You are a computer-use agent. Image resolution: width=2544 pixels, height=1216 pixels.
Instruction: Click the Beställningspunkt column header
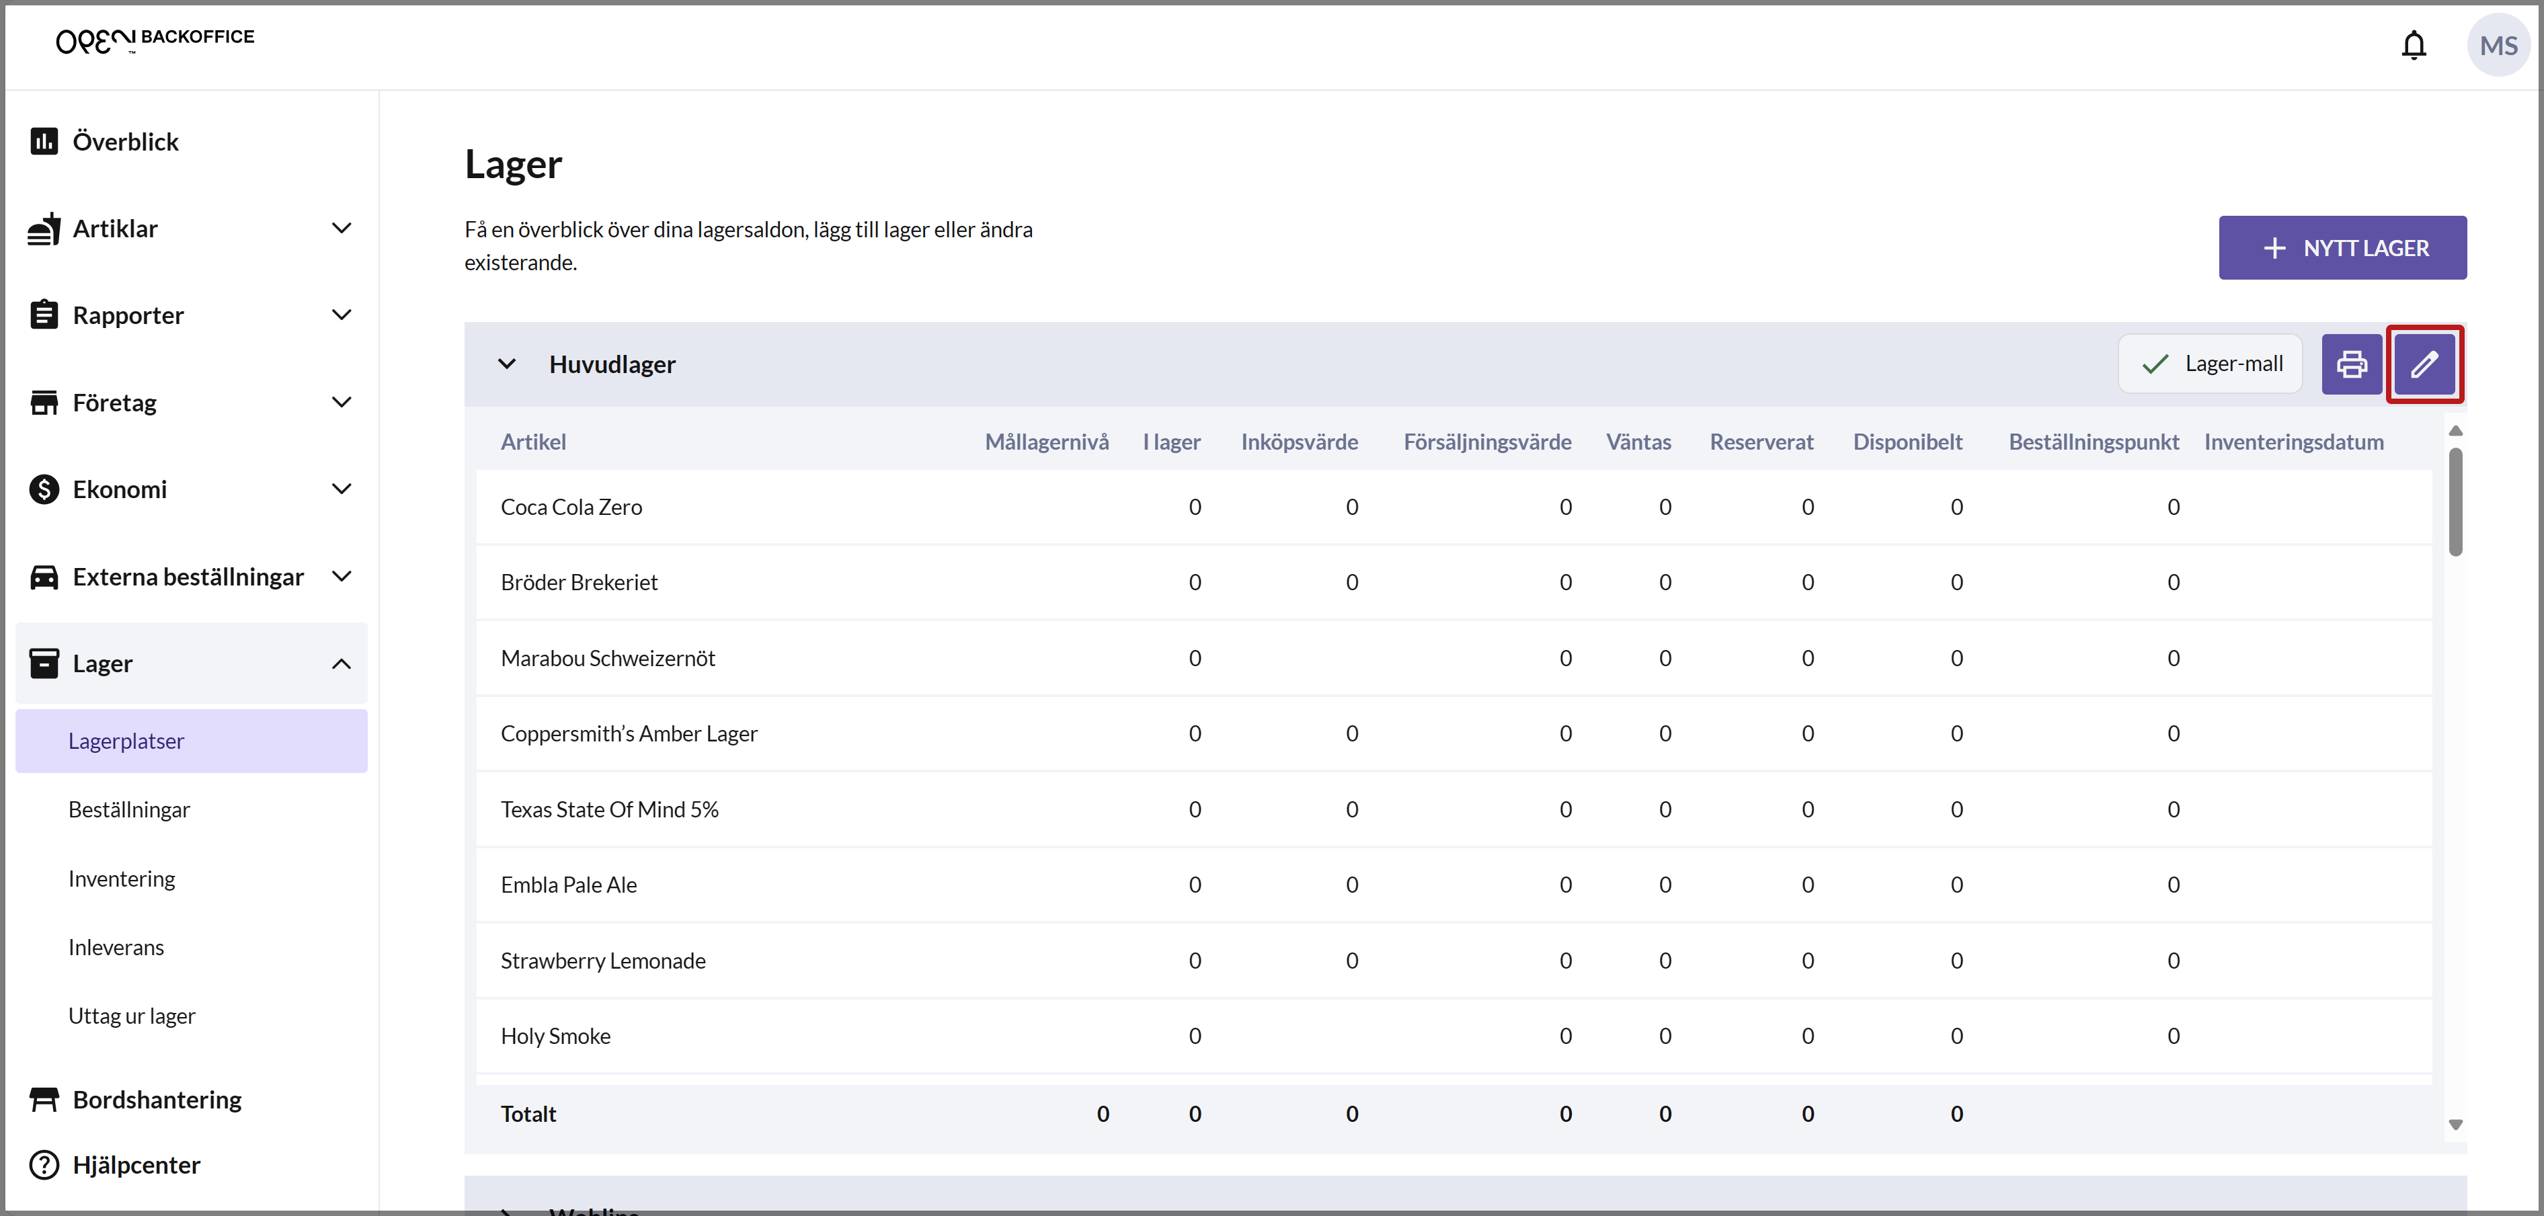tap(2093, 442)
